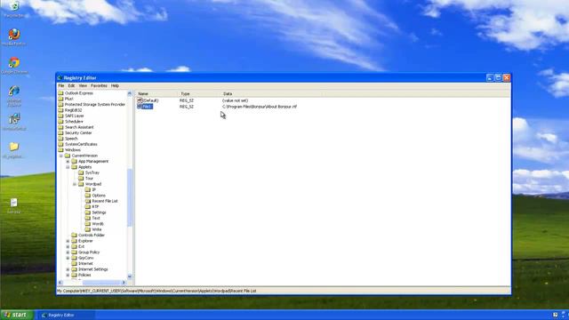Click the Controls Folder key folder icon
Viewport: 569px width, 320px height.
pos(74,235)
